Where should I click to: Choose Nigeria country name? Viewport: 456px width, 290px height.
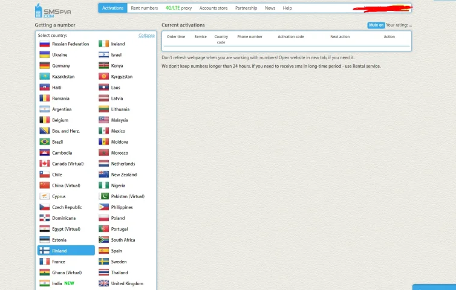coord(118,185)
